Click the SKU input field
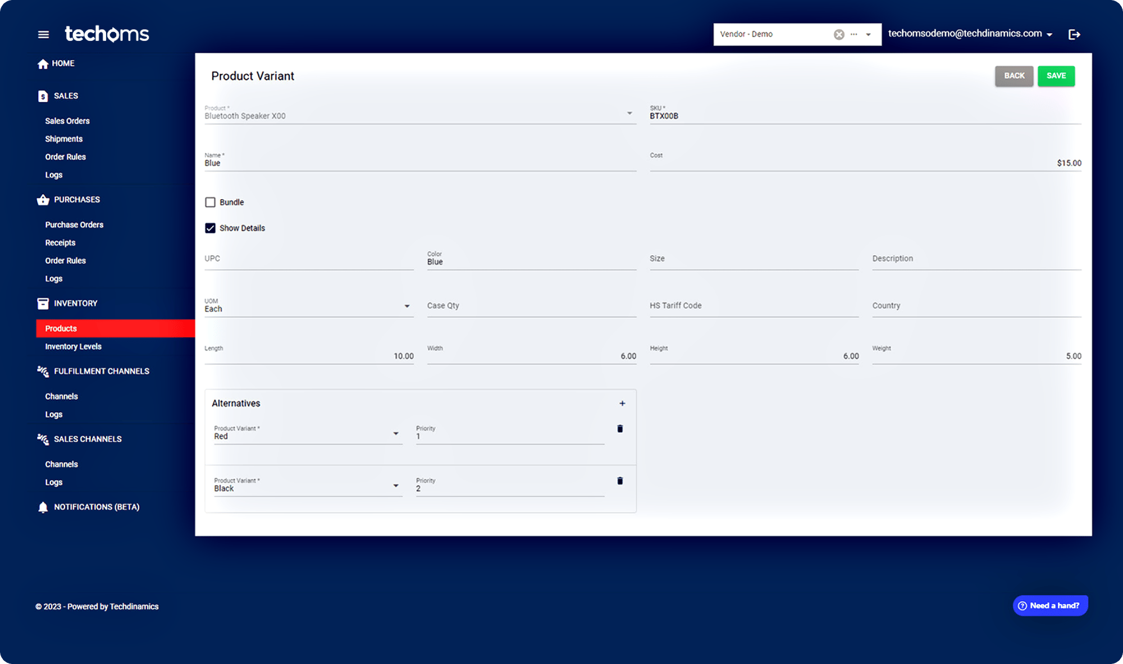 (864, 116)
